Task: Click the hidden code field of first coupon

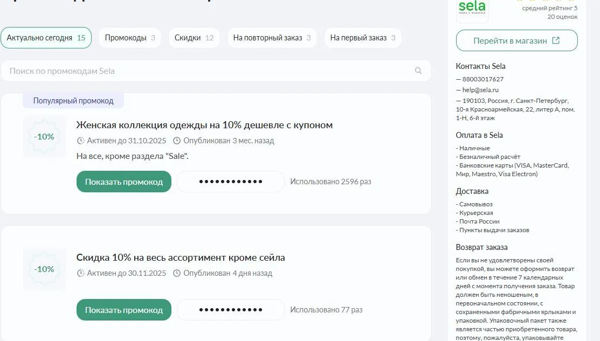Action: 231,182
